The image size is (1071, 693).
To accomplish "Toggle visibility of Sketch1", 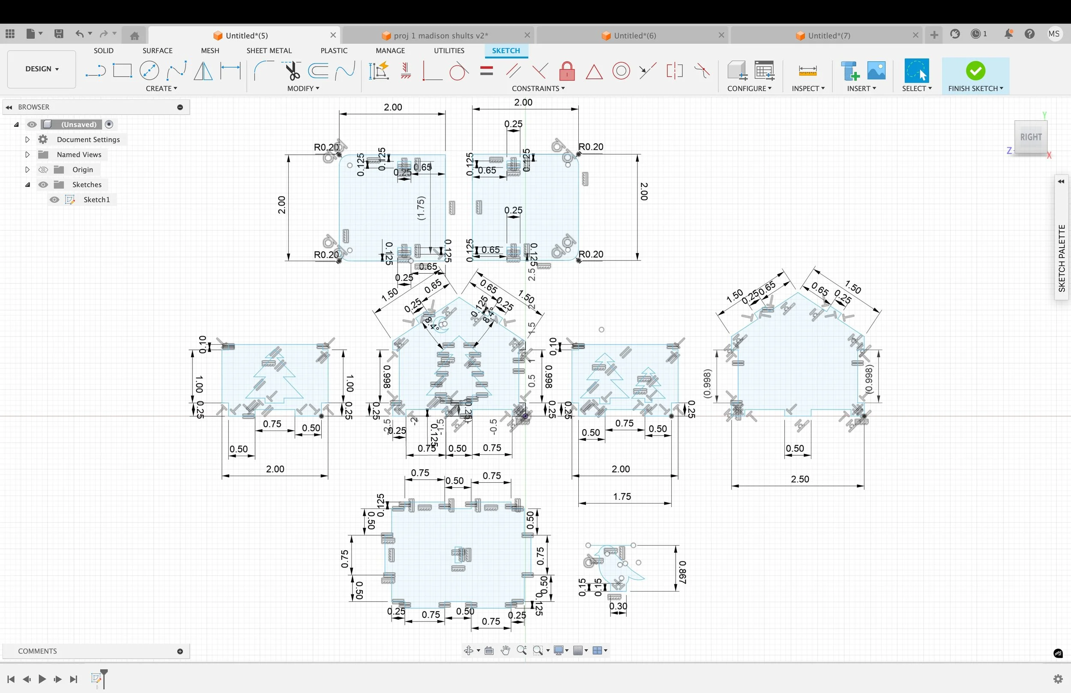I will pyautogui.click(x=54, y=200).
